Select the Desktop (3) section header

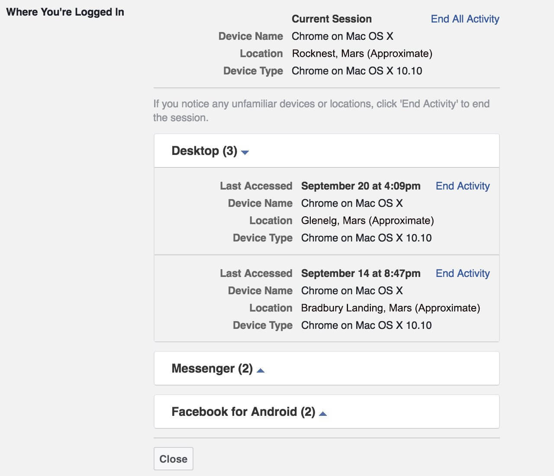[x=327, y=151]
